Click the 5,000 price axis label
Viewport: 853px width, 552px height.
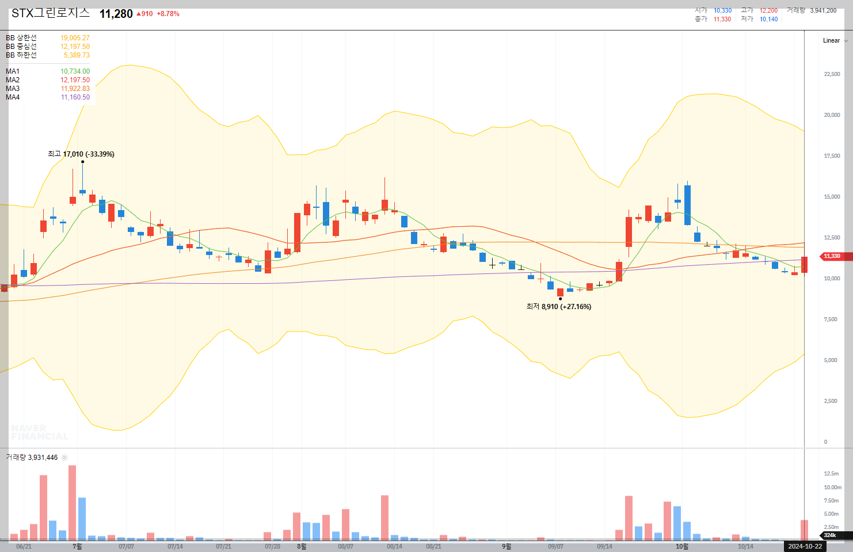tap(831, 360)
